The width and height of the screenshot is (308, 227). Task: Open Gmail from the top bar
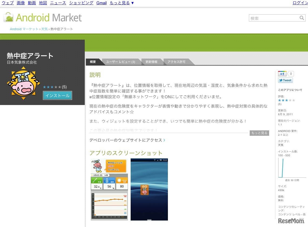coord(101,3)
